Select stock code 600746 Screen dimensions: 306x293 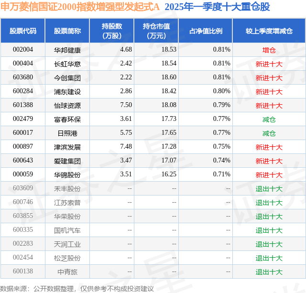click(23, 202)
